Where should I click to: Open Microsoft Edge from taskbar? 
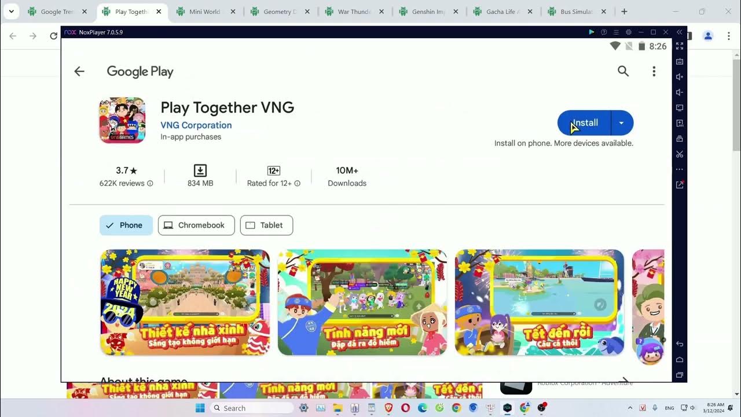point(423,408)
